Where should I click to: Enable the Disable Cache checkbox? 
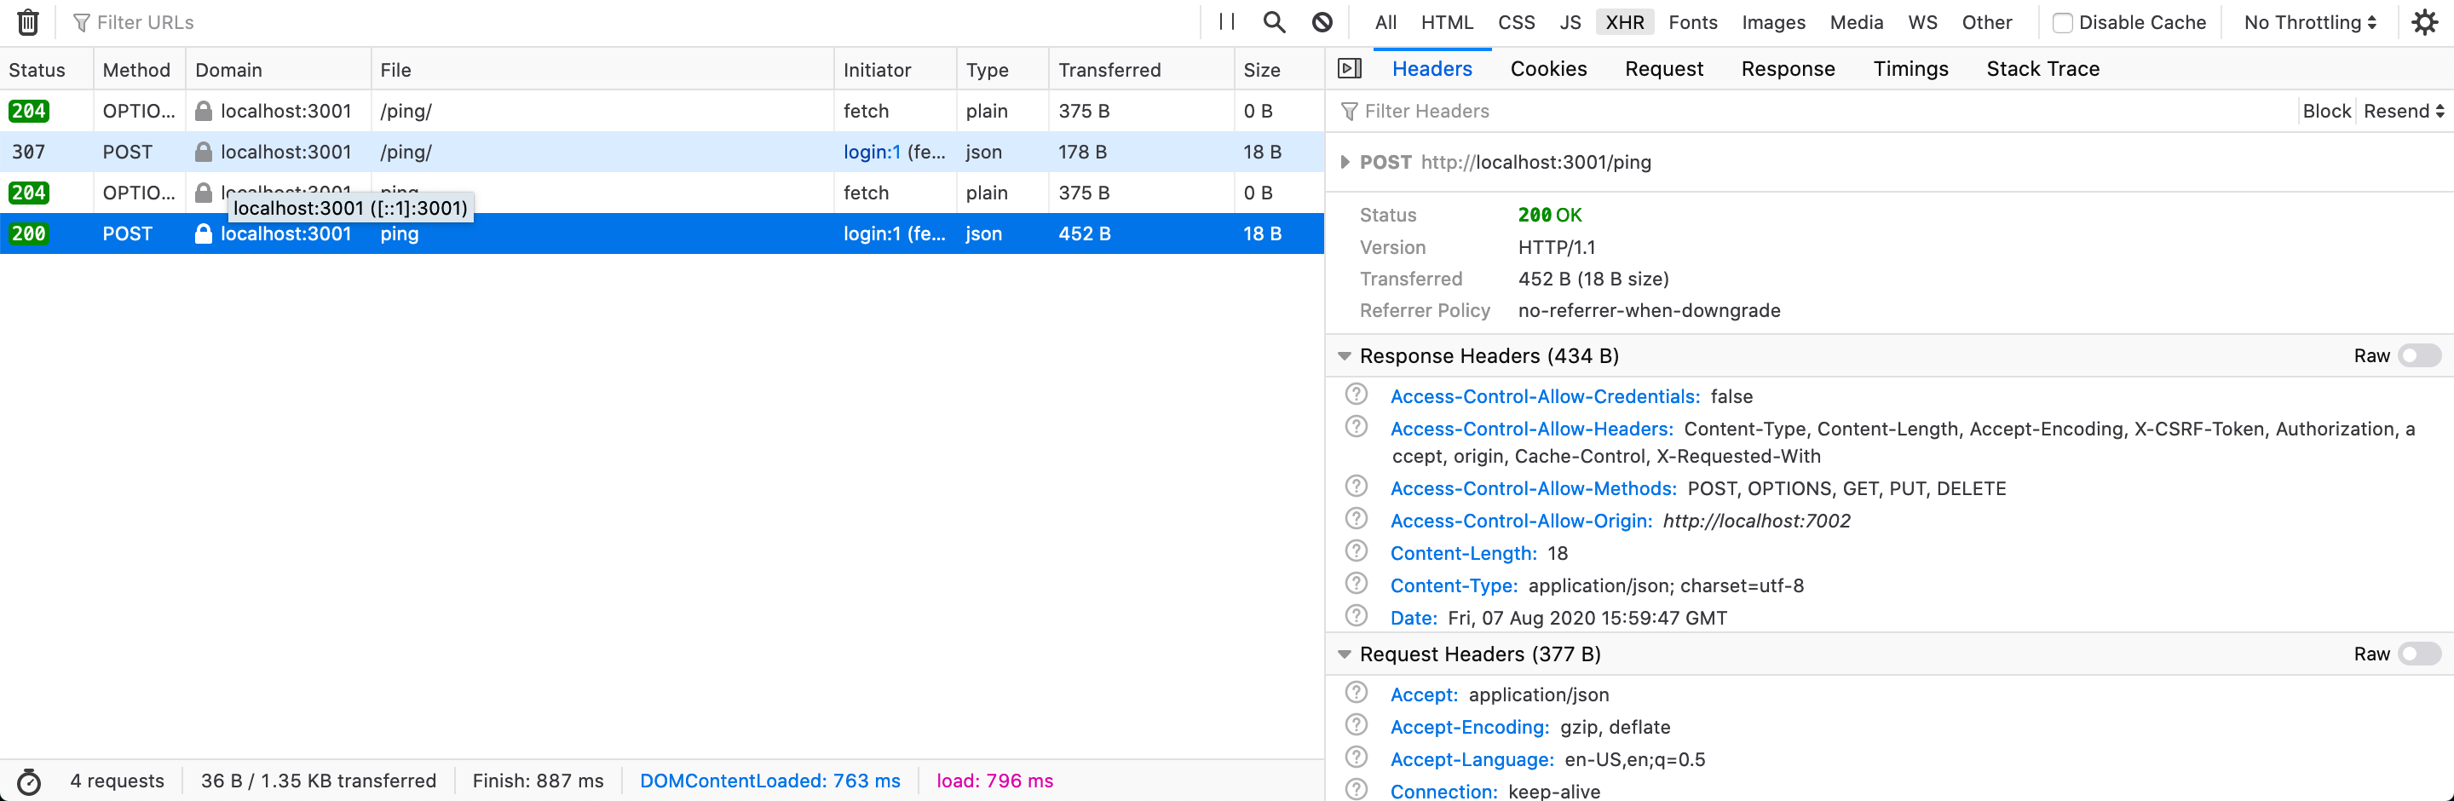click(x=2062, y=23)
